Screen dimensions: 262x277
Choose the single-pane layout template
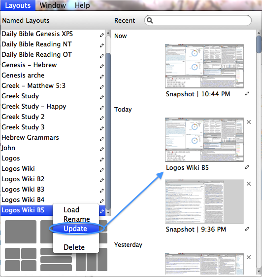point(21,232)
